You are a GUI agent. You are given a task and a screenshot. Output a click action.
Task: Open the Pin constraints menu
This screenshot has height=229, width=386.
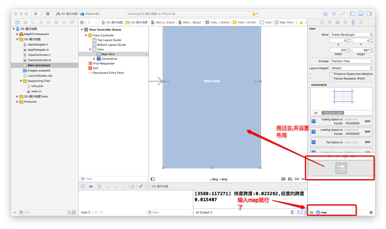click(x=297, y=179)
